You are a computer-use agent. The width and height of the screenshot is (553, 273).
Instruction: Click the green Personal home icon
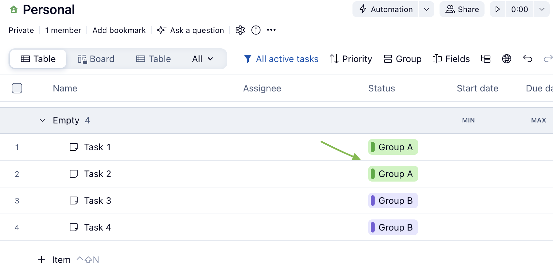[x=14, y=9]
